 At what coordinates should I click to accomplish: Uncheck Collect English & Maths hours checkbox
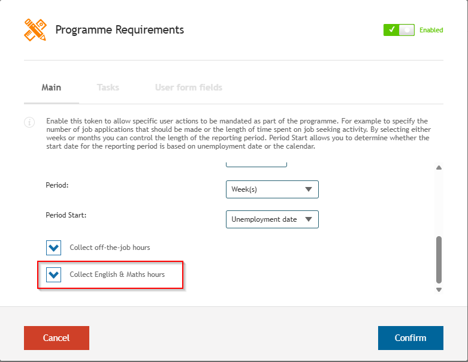point(54,274)
